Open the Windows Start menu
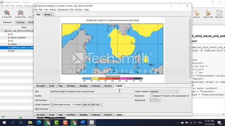The height and width of the screenshot is (126, 225). pyautogui.click(x=4, y=122)
